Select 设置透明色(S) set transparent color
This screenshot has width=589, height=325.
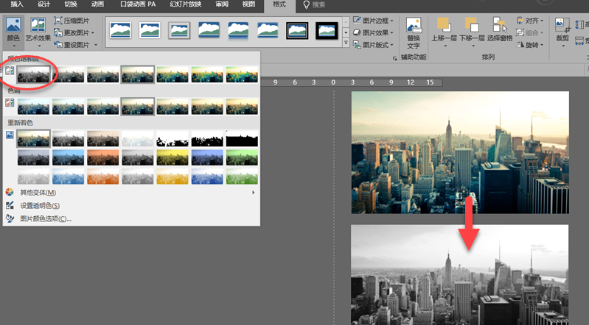click(x=40, y=205)
